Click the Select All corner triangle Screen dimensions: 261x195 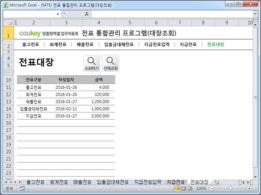coord(8,22)
